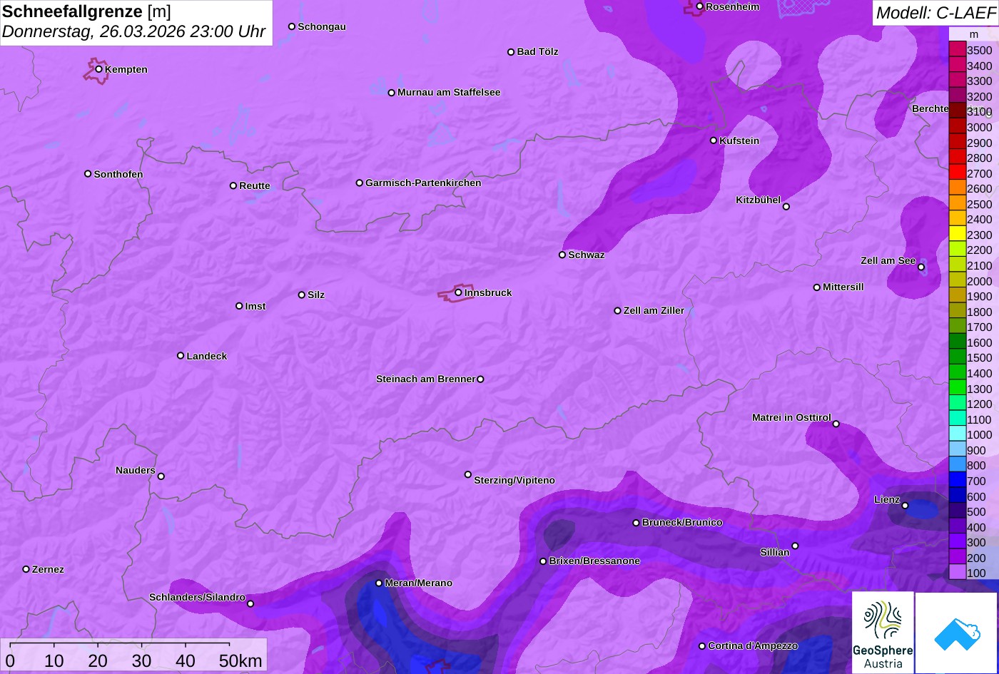Image resolution: width=999 pixels, height=674 pixels.
Task: Click the Modell: C-LAEF label
Action: (935, 12)
